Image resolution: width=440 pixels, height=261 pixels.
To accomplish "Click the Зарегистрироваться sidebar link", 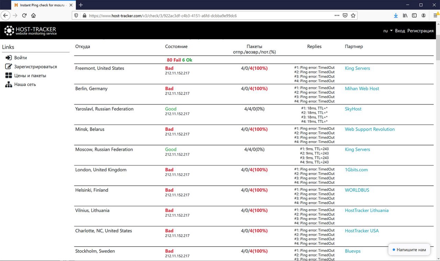I will coord(35,67).
